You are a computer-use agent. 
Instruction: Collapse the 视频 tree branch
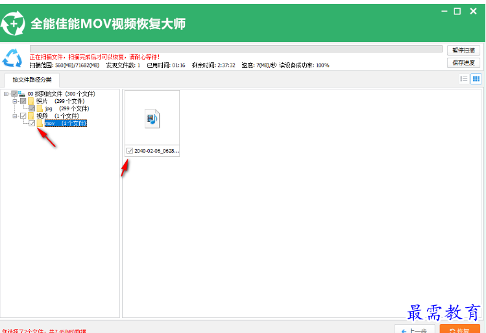point(15,116)
